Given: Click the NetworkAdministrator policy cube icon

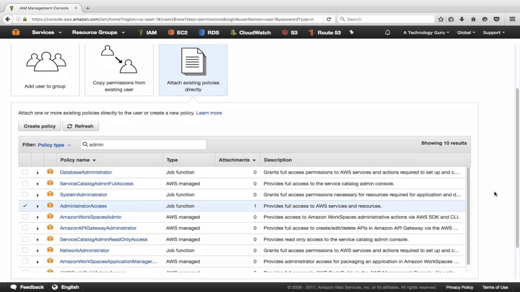Looking at the screenshot, I should click(50, 250).
